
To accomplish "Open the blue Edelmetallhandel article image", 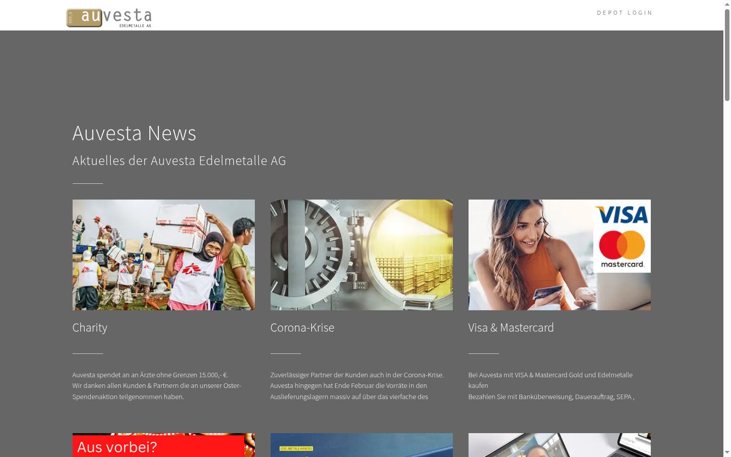I will coord(361,445).
